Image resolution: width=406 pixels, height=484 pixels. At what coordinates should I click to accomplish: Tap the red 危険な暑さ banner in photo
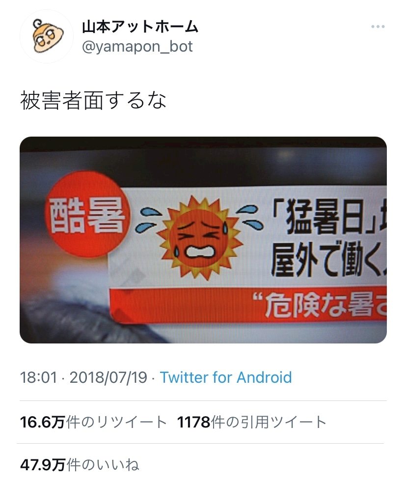[248, 305]
